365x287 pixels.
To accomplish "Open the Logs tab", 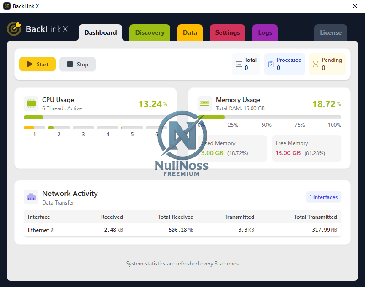I will tap(265, 32).
